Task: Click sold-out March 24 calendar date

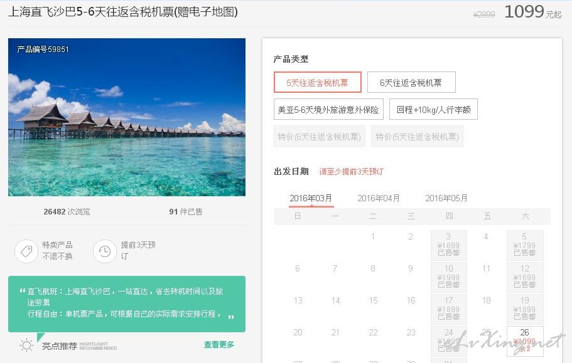Action: (x=449, y=341)
